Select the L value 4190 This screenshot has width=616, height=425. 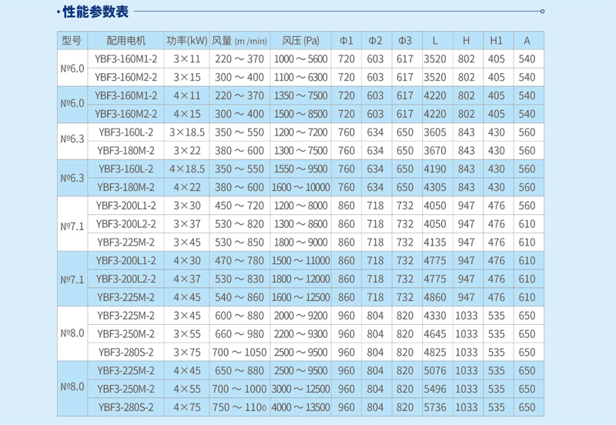435,169
